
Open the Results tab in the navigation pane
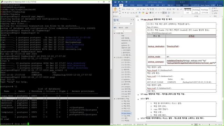point(127,28)
